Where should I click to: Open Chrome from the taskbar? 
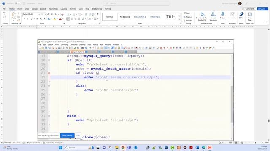[x=123, y=148]
